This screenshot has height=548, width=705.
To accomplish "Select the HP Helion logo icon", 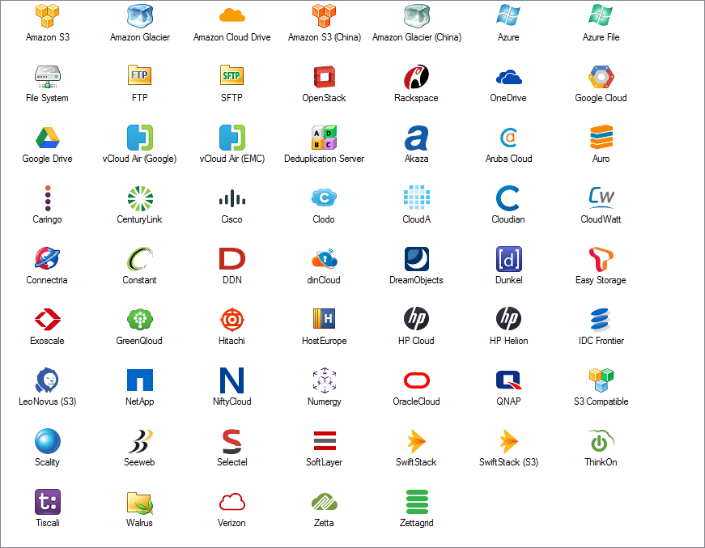I will pos(508,319).
